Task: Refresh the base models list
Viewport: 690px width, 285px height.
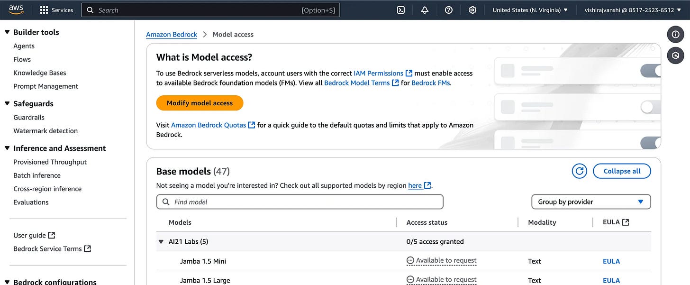Action: [x=579, y=171]
